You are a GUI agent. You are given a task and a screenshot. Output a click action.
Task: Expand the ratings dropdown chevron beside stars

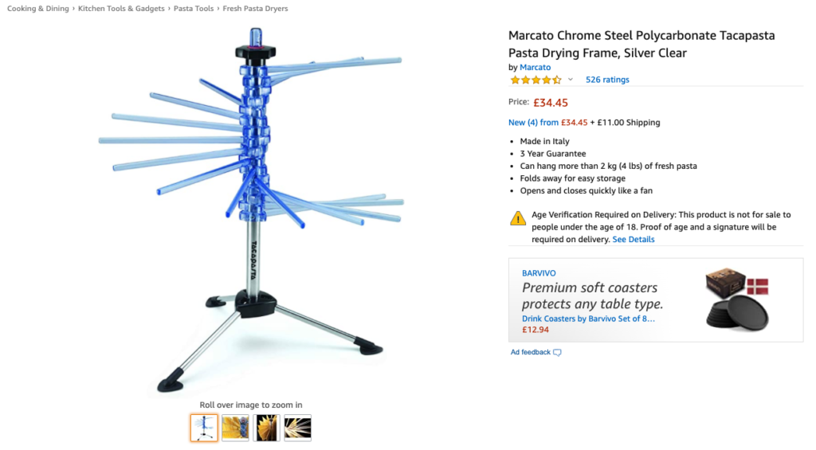click(571, 80)
